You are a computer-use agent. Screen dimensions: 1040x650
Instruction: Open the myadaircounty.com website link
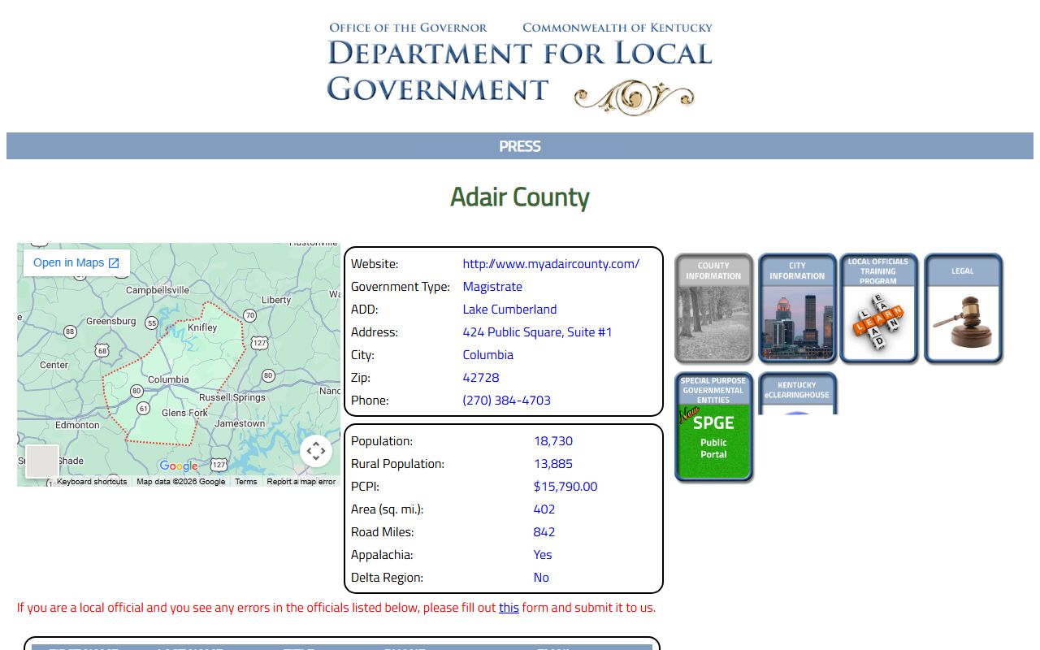pyautogui.click(x=551, y=264)
